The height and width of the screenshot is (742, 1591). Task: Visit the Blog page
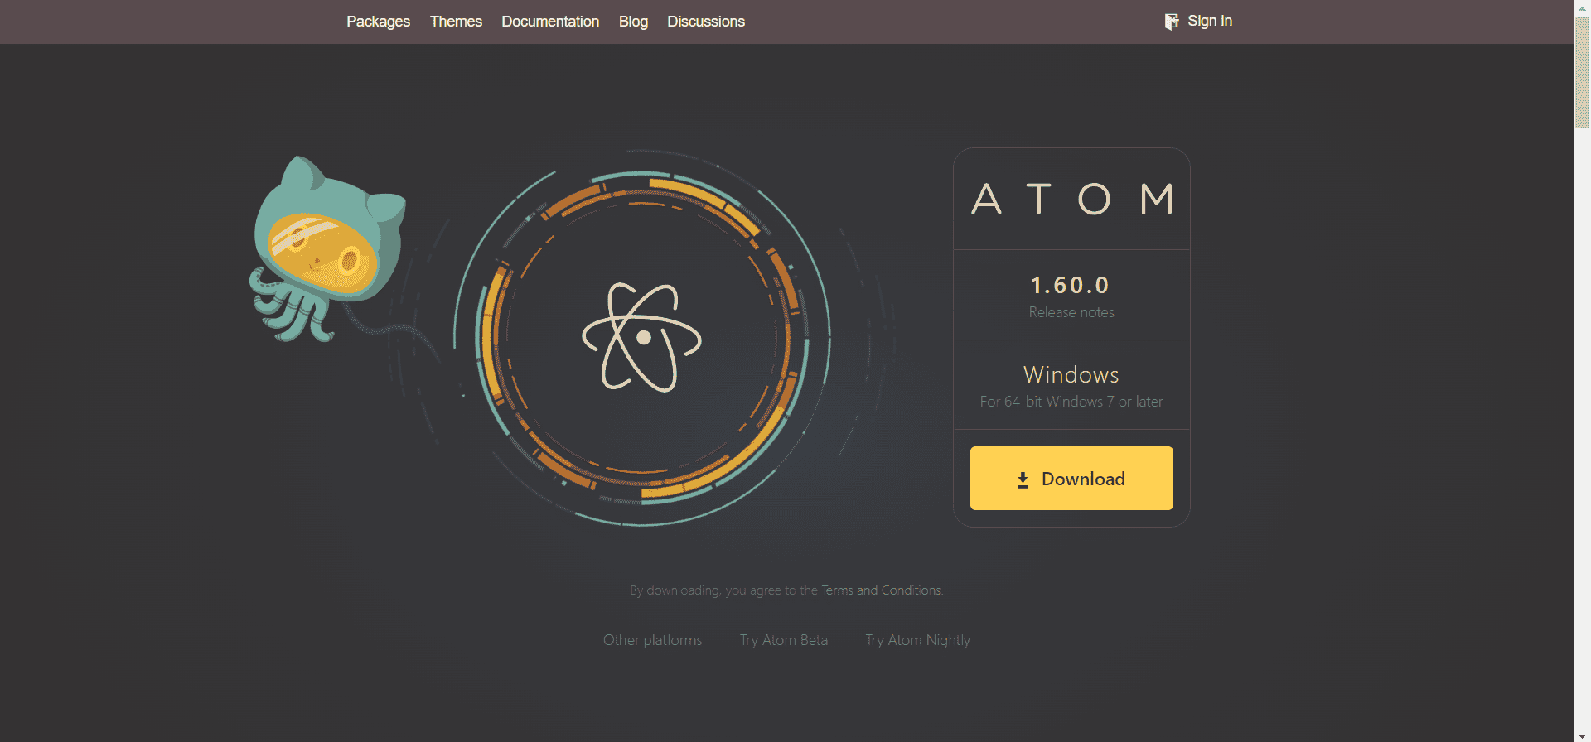tap(633, 22)
